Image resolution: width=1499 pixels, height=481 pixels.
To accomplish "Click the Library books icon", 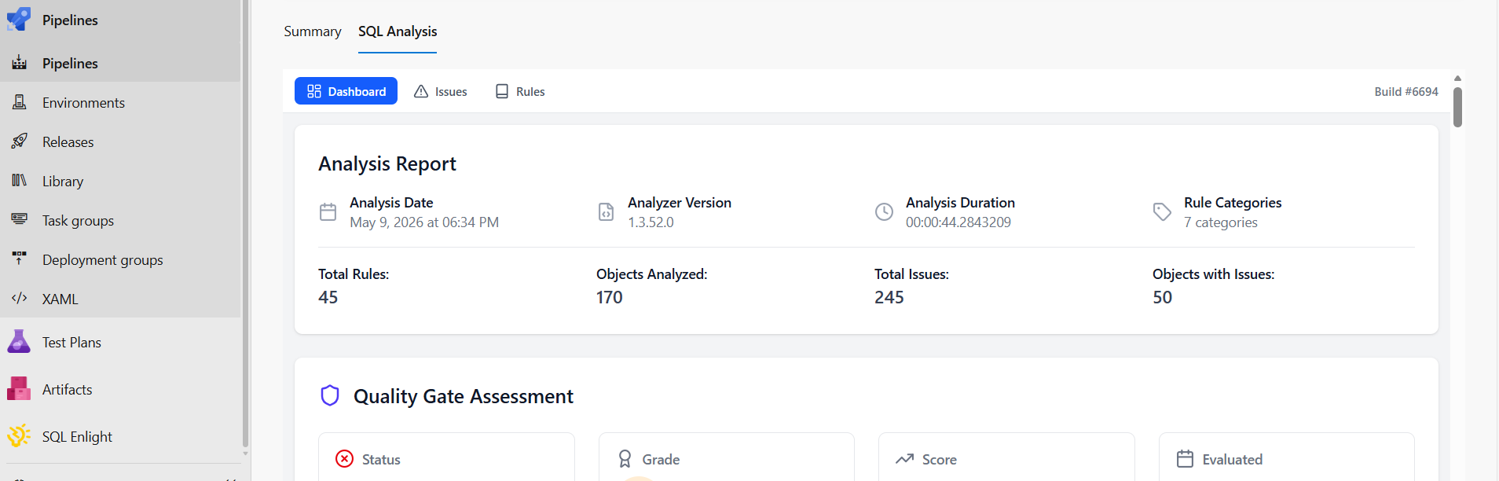I will point(20,181).
